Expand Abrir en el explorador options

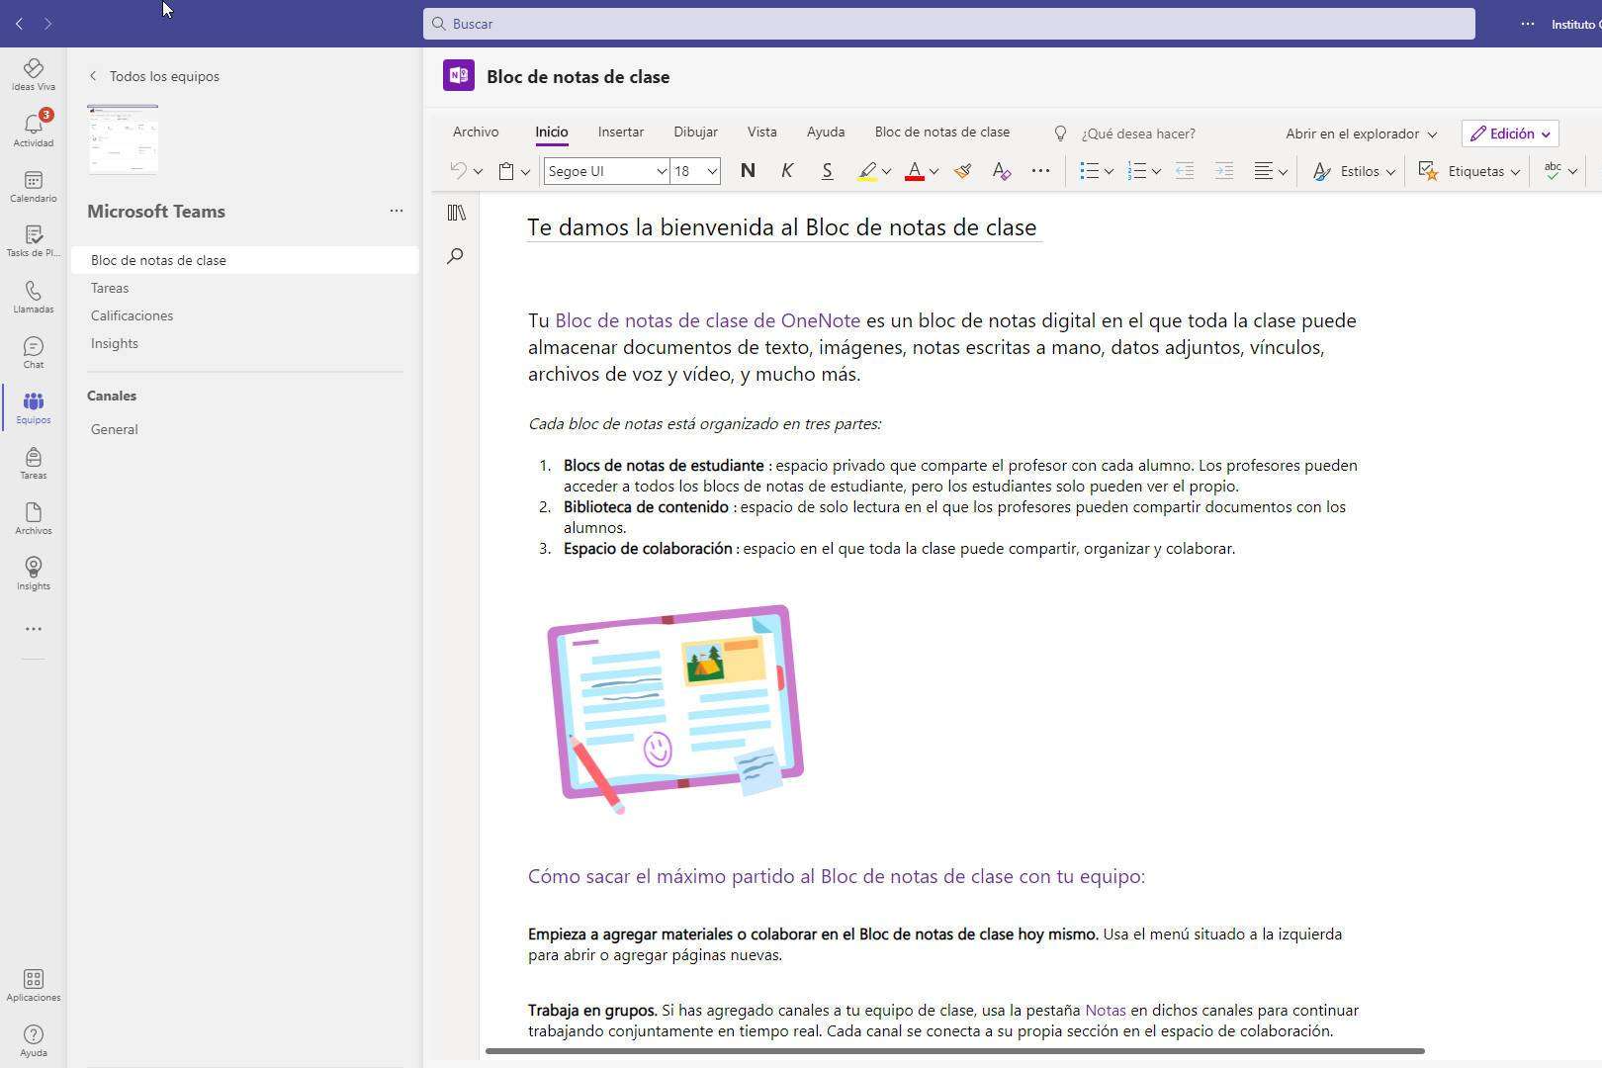[1432, 133]
